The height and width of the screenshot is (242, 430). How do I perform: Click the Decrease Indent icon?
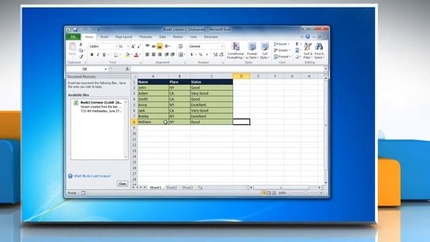click(x=167, y=54)
